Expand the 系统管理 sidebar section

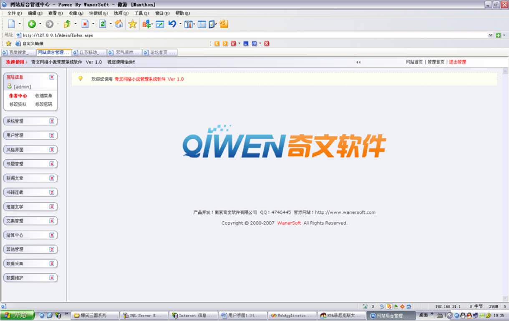52,121
